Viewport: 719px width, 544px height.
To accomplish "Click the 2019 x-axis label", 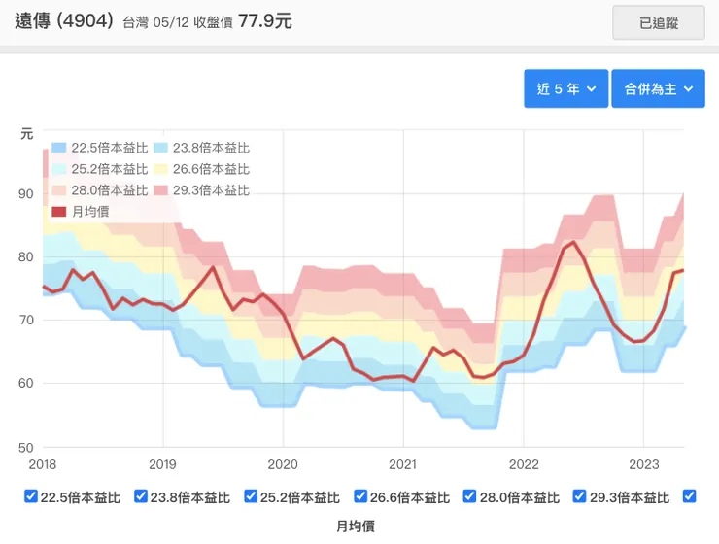I will tap(162, 464).
